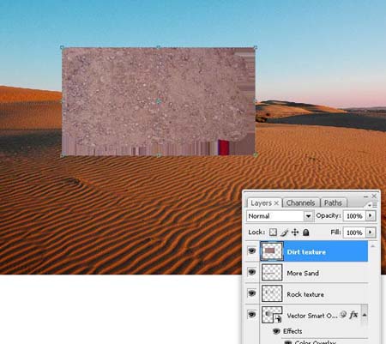Toggle visibility of layer Effects

point(276,331)
